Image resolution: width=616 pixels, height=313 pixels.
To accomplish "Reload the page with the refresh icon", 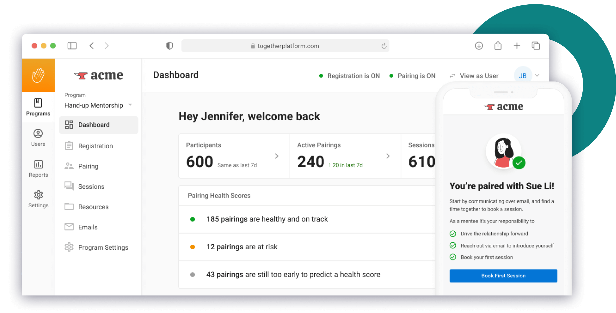I will pos(384,46).
